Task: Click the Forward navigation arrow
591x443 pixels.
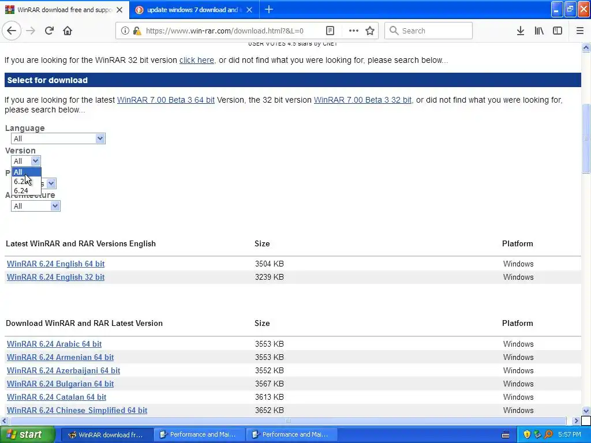Action: coord(31,31)
